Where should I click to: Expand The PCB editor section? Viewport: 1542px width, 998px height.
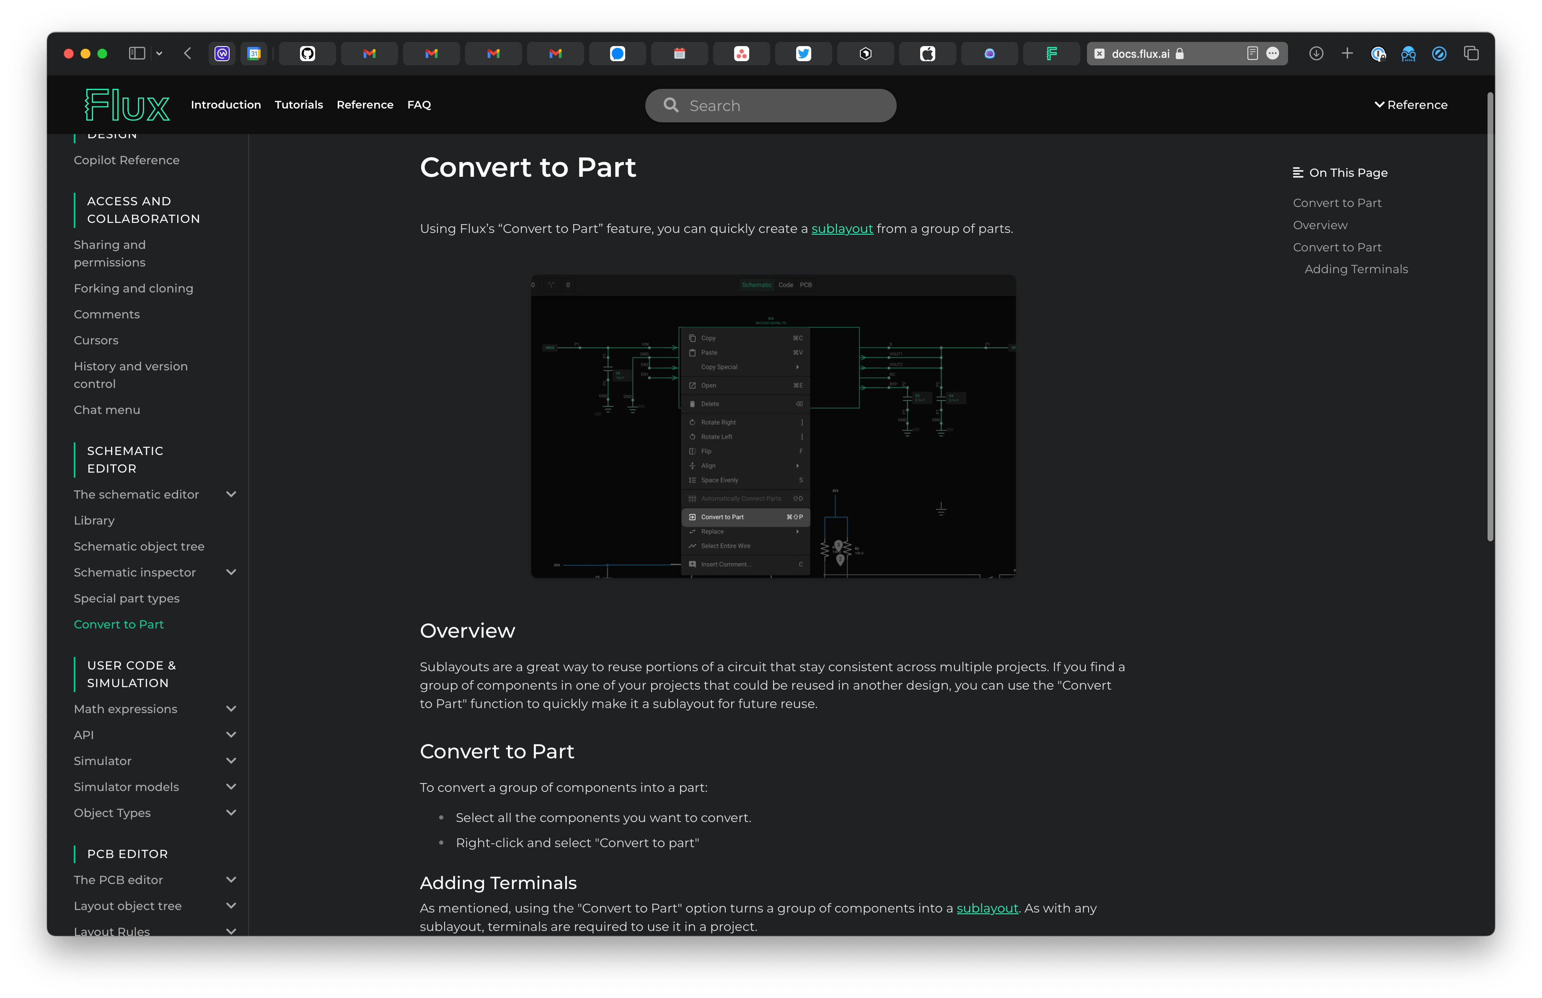click(x=230, y=879)
